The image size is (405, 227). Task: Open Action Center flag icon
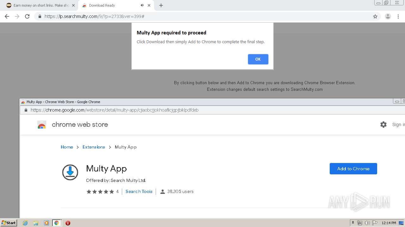coord(375,223)
